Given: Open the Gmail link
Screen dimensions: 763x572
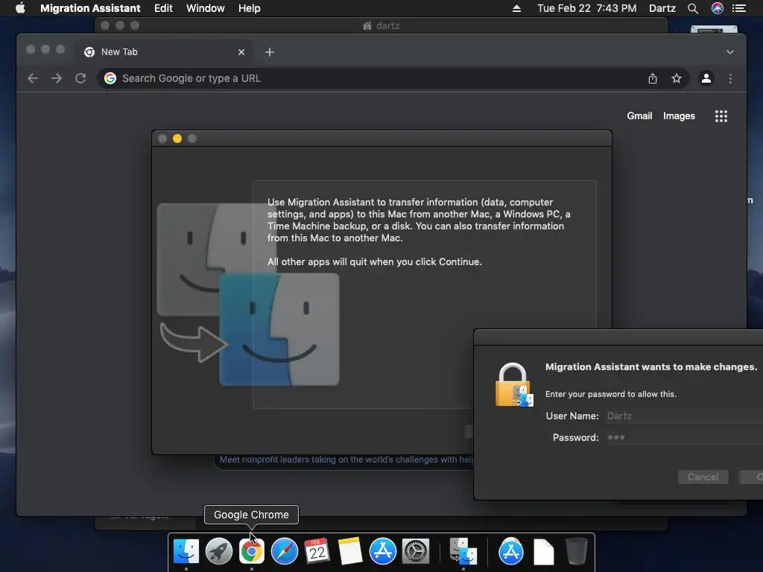Looking at the screenshot, I should tap(639, 115).
